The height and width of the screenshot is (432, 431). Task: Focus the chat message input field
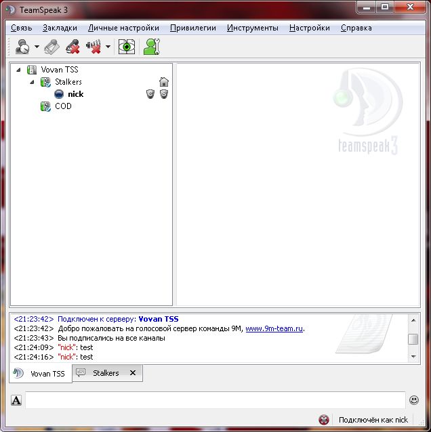point(215,400)
